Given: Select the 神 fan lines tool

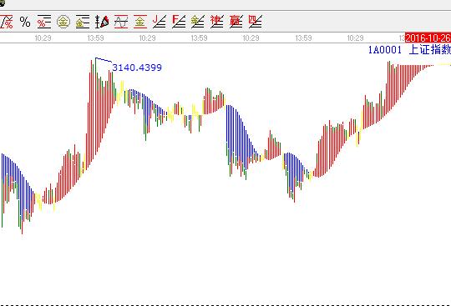Looking at the screenshot, I should [217, 22].
